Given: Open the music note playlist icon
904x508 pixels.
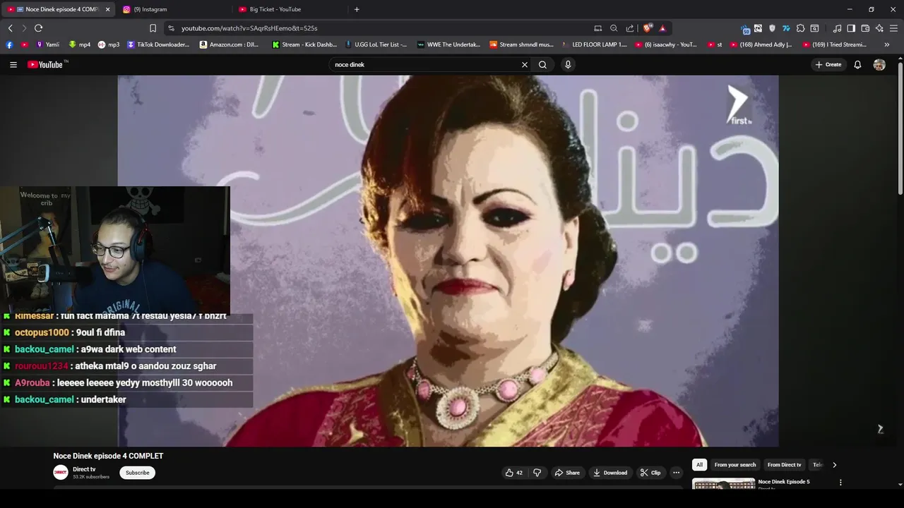Looking at the screenshot, I should pos(837,28).
